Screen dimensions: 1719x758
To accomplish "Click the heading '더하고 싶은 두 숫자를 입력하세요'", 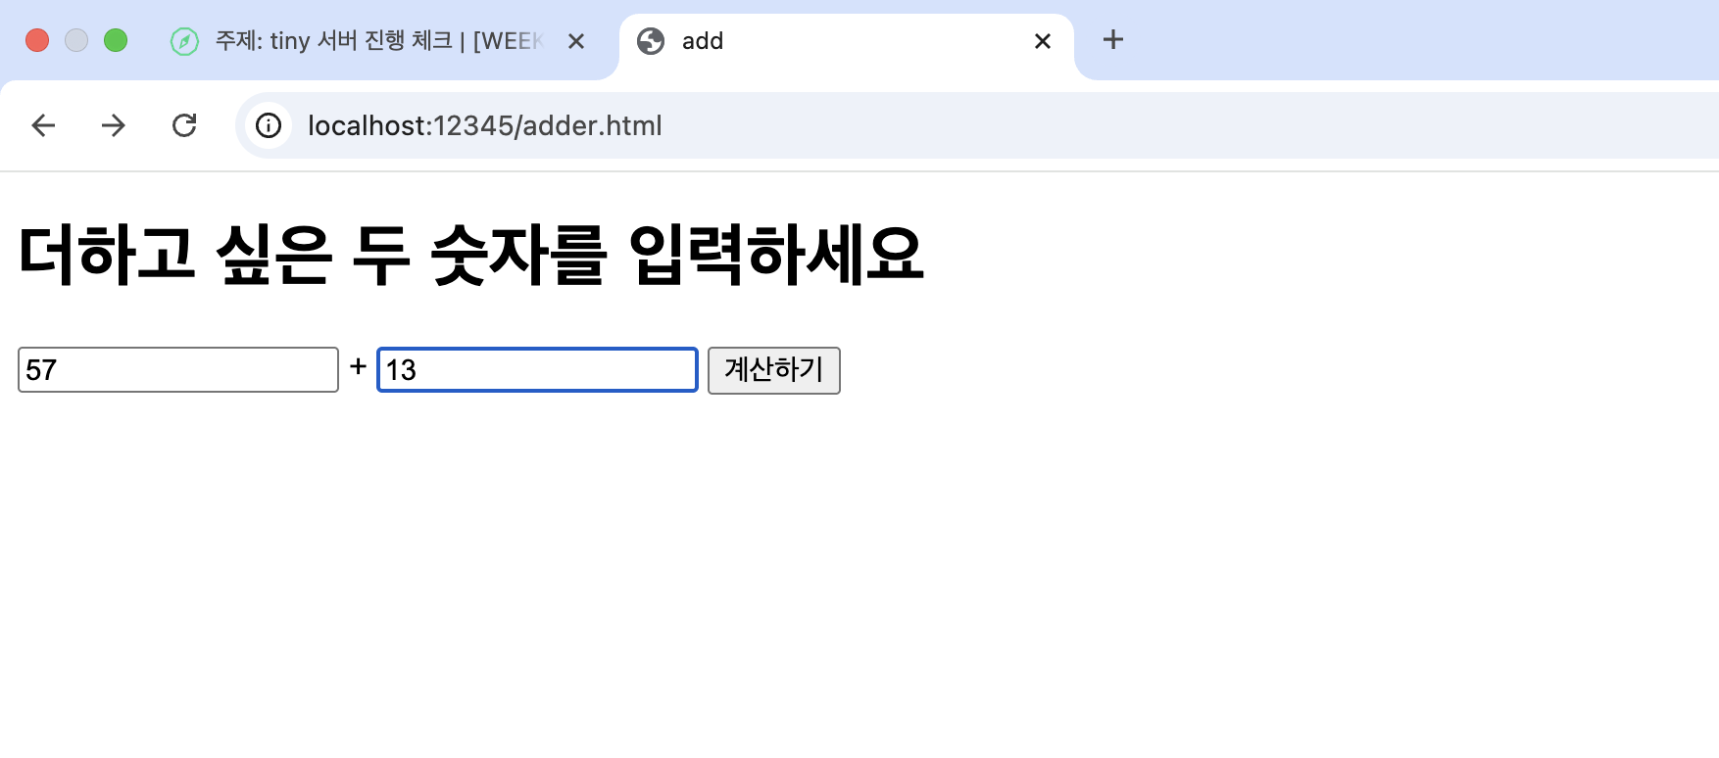I will click(471, 255).
